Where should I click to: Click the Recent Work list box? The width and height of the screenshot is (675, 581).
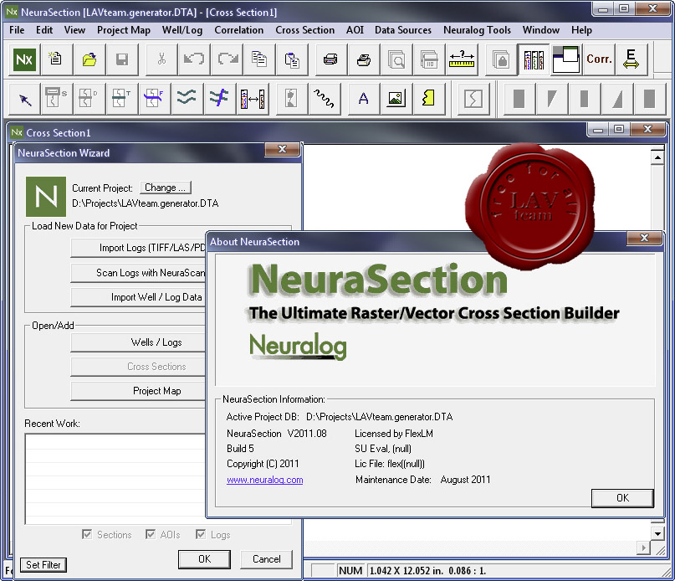pos(115,478)
